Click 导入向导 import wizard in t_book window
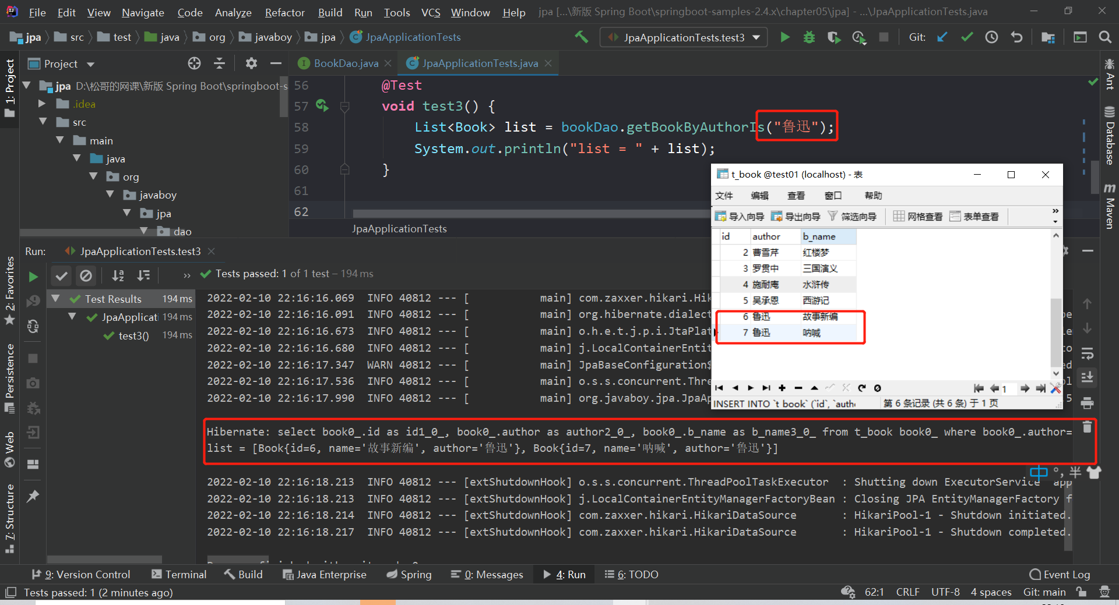The image size is (1119, 605). [740, 217]
